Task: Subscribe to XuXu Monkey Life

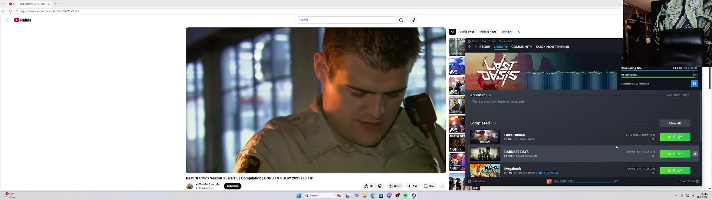Action: [x=233, y=186]
